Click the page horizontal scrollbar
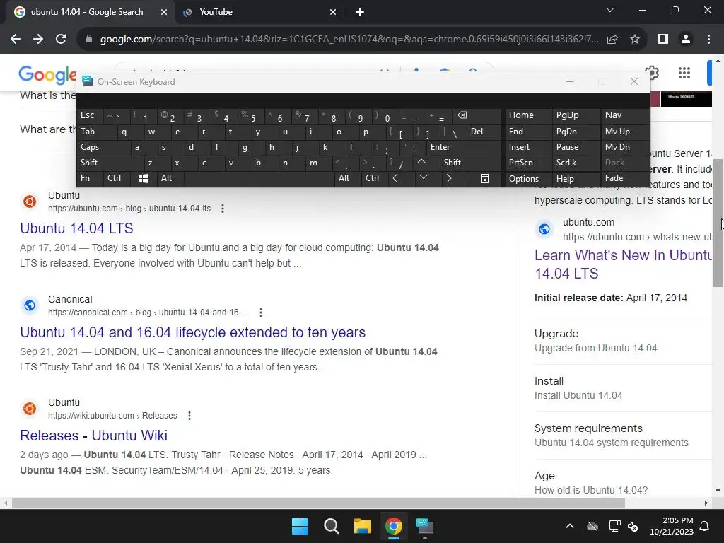The height and width of the screenshot is (543, 724). [317, 503]
